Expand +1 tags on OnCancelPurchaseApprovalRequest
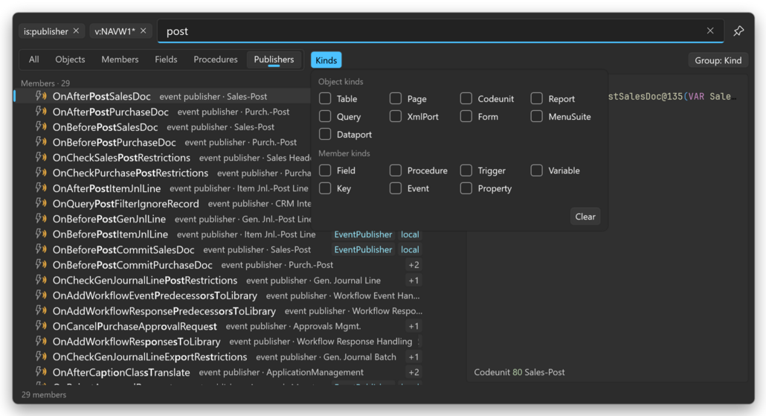This screenshot has width=766, height=416. pyautogui.click(x=413, y=326)
